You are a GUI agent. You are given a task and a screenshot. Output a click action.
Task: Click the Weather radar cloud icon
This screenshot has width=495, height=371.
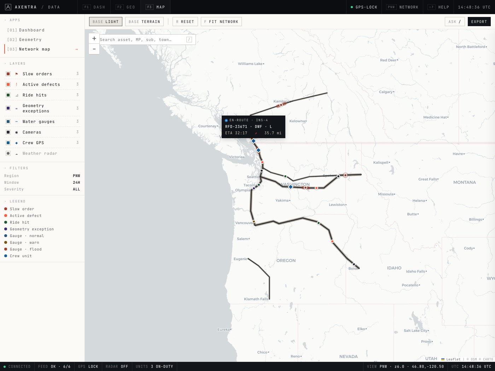[17, 153]
